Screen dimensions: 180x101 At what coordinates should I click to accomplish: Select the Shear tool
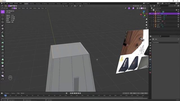click(3, 76)
